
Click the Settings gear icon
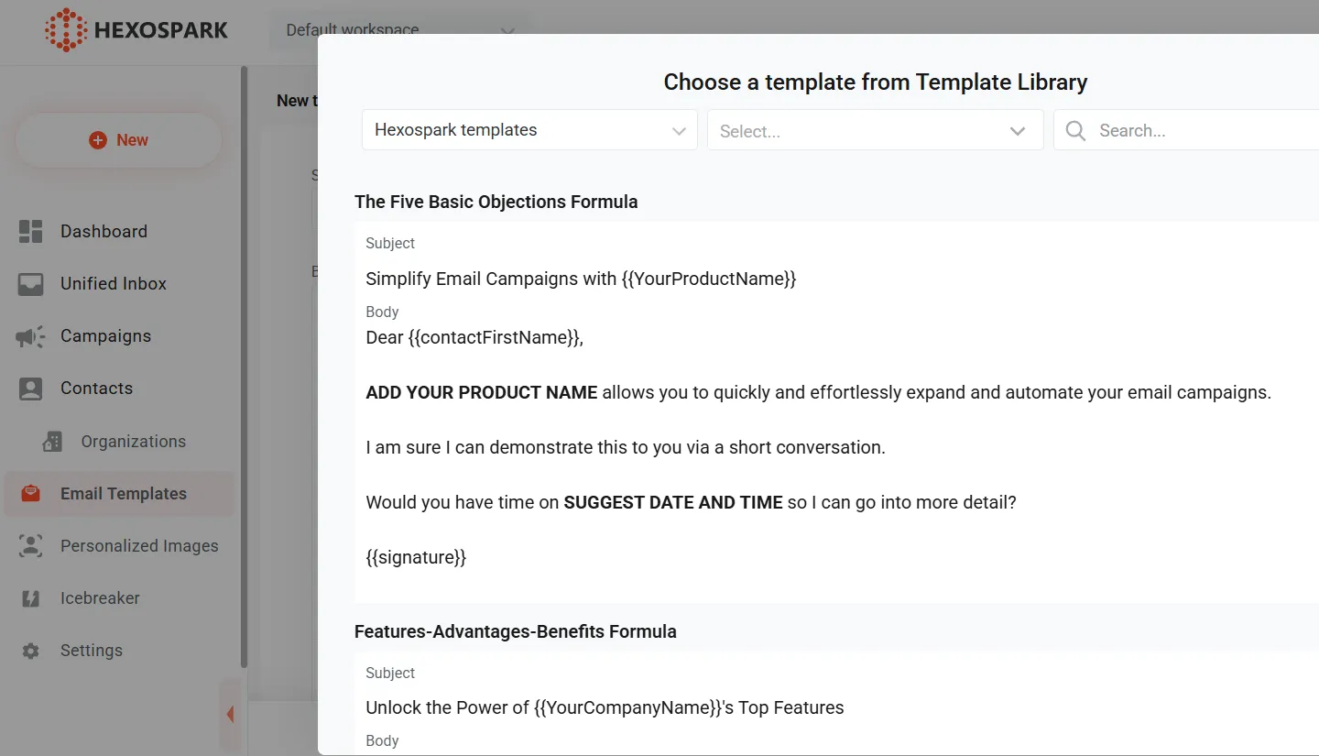pos(30,651)
